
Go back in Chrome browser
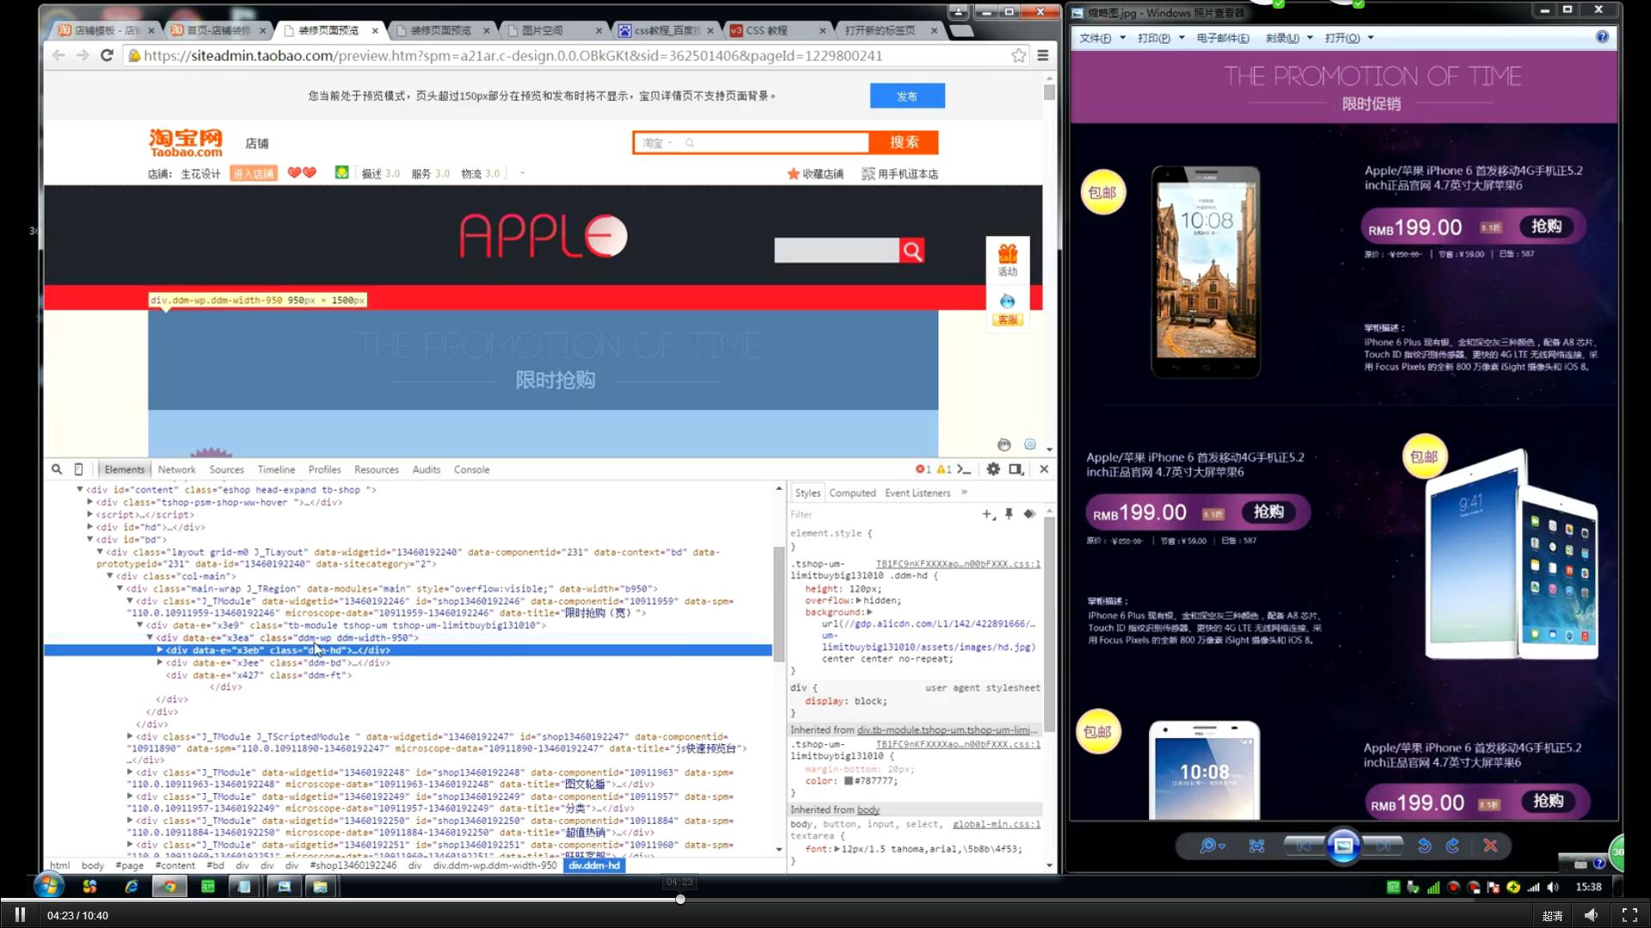point(58,55)
